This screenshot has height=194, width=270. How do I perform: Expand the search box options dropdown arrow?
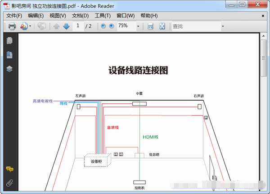point(222,26)
